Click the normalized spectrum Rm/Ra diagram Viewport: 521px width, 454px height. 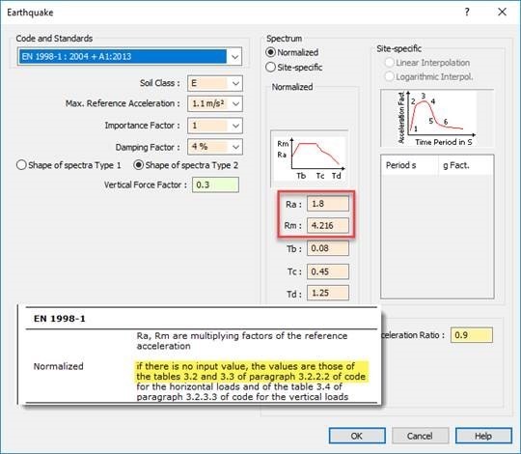[x=310, y=158]
